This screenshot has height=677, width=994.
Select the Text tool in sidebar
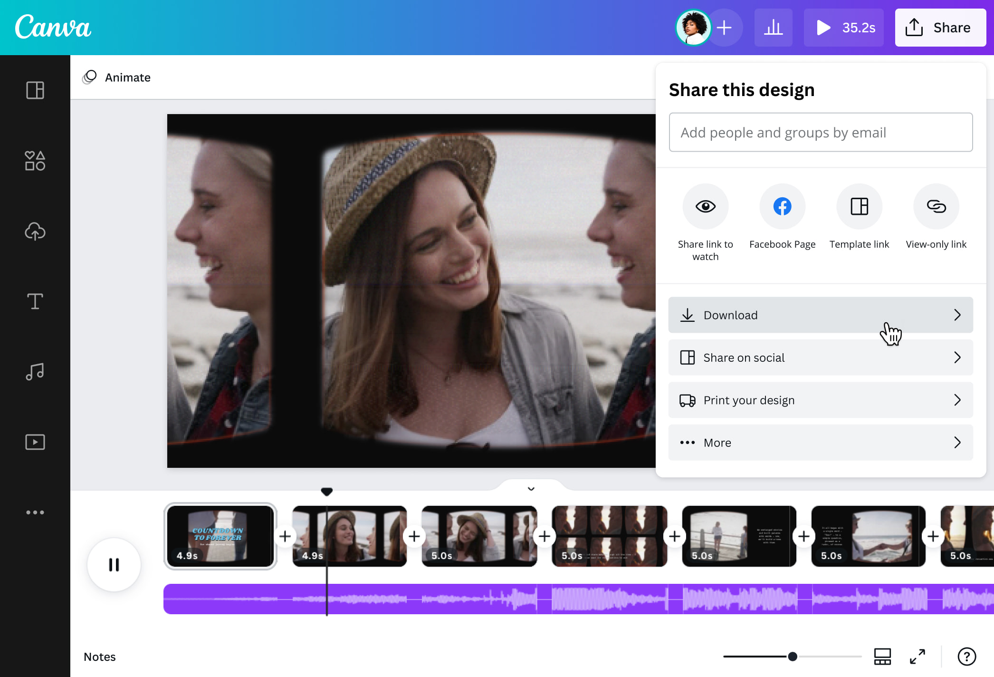[35, 301]
